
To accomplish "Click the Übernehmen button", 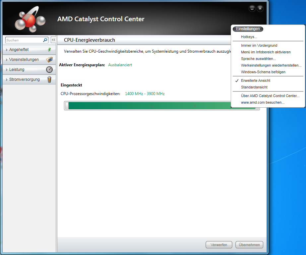I will pyautogui.click(x=249, y=245).
